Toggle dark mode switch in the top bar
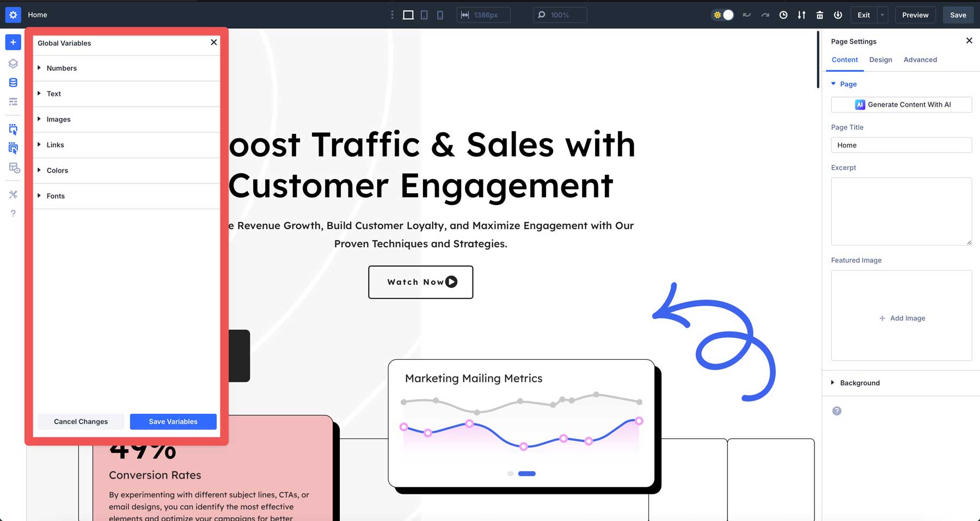 click(x=722, y=15)
